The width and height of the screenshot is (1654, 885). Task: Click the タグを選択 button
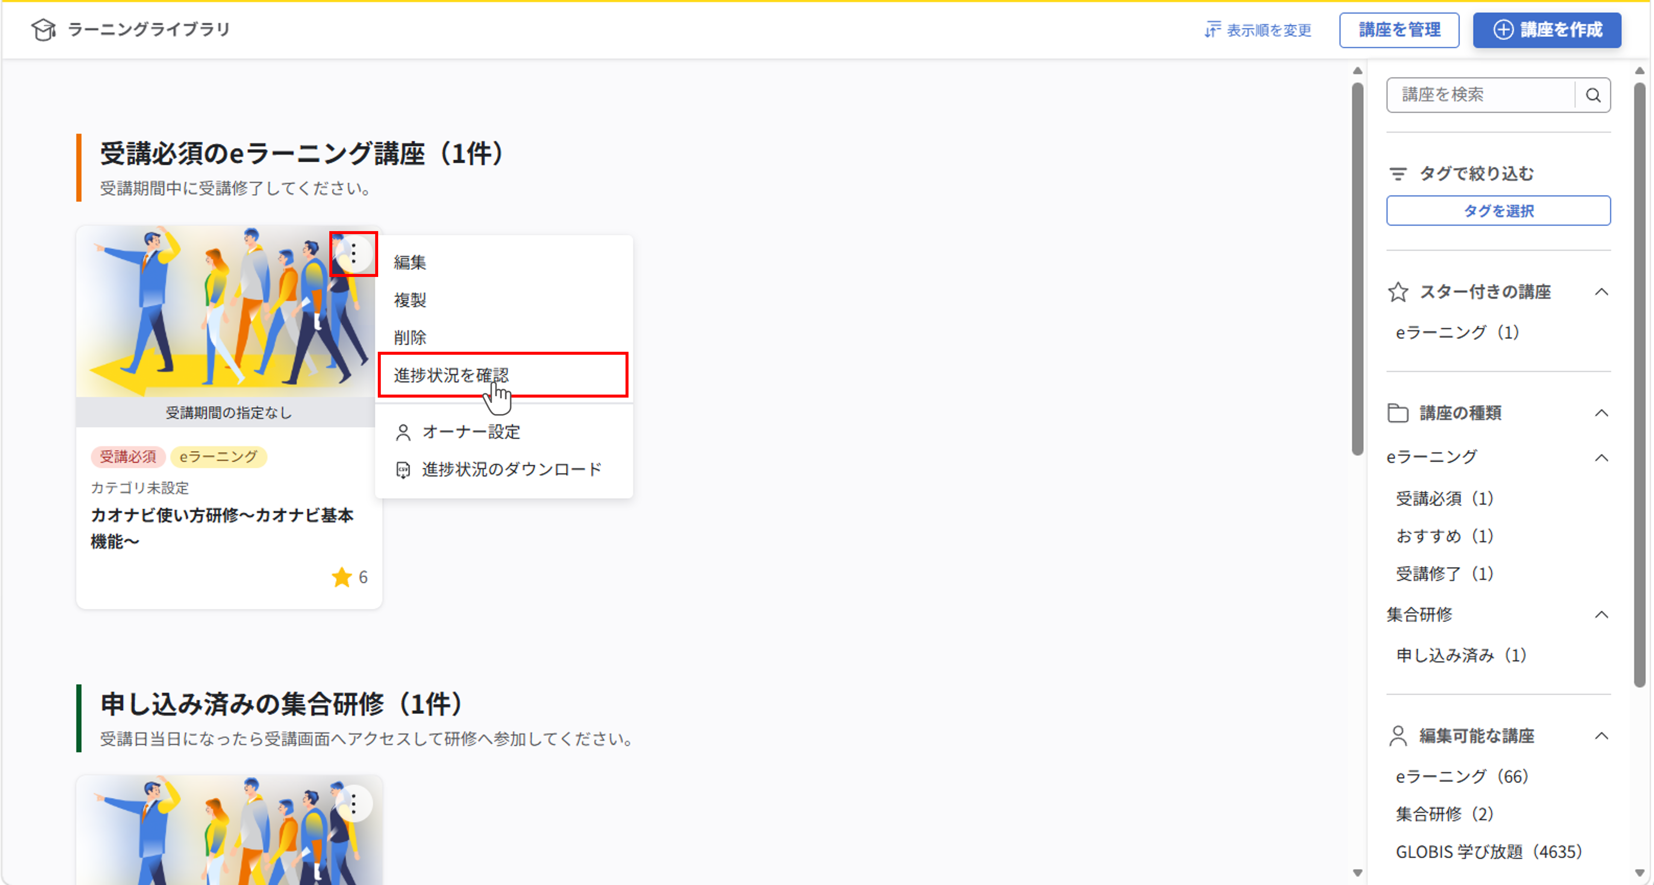coord(1498,210)
